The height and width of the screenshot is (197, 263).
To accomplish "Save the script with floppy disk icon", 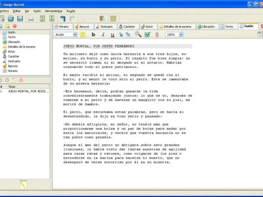I will point(20,18).
